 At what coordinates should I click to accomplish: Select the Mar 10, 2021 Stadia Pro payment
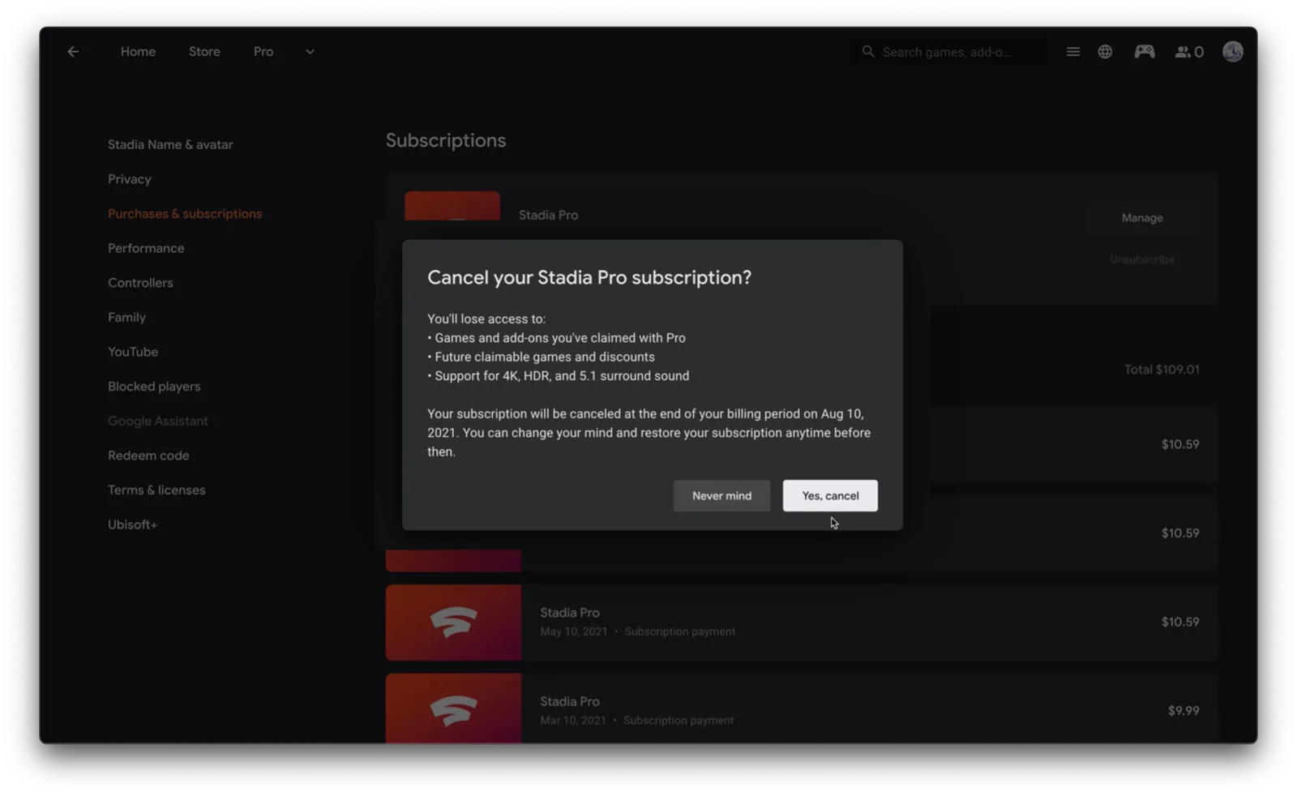[801, 708]
